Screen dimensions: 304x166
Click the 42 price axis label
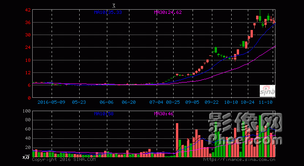(28, 10)
